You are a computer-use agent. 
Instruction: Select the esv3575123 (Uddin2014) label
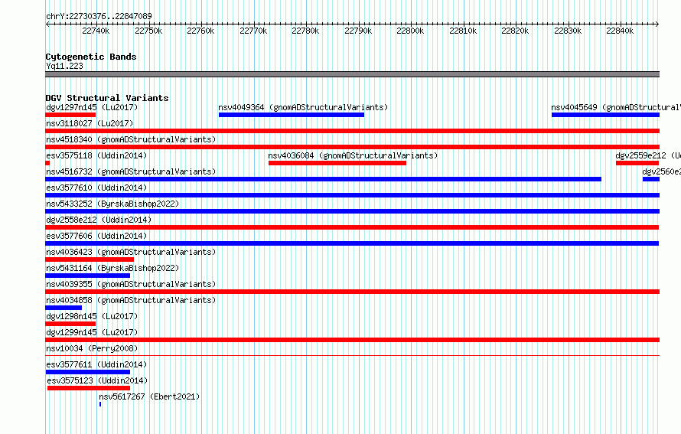97,380
